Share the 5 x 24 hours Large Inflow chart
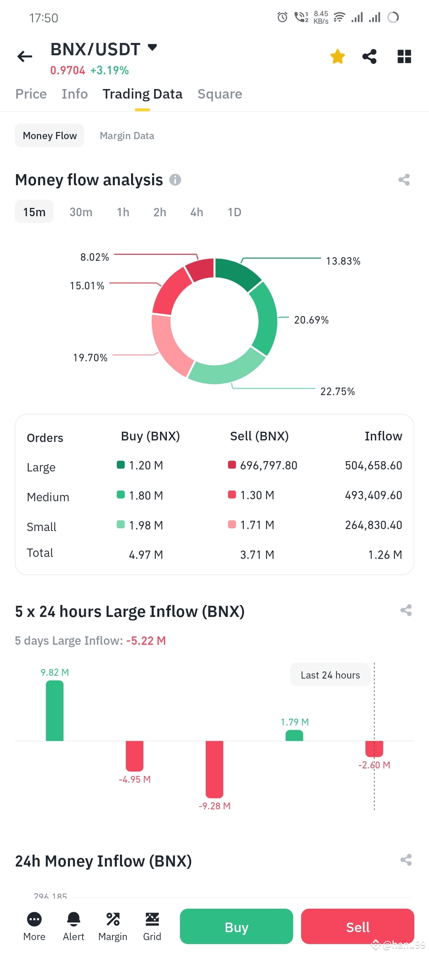 pyautogui.click(x=406, y=610)
